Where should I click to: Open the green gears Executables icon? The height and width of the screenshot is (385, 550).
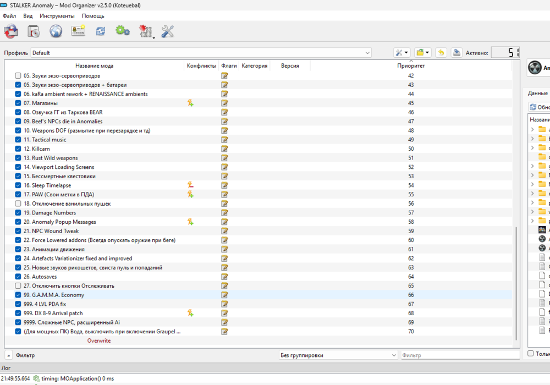click(x=122, y=31)
